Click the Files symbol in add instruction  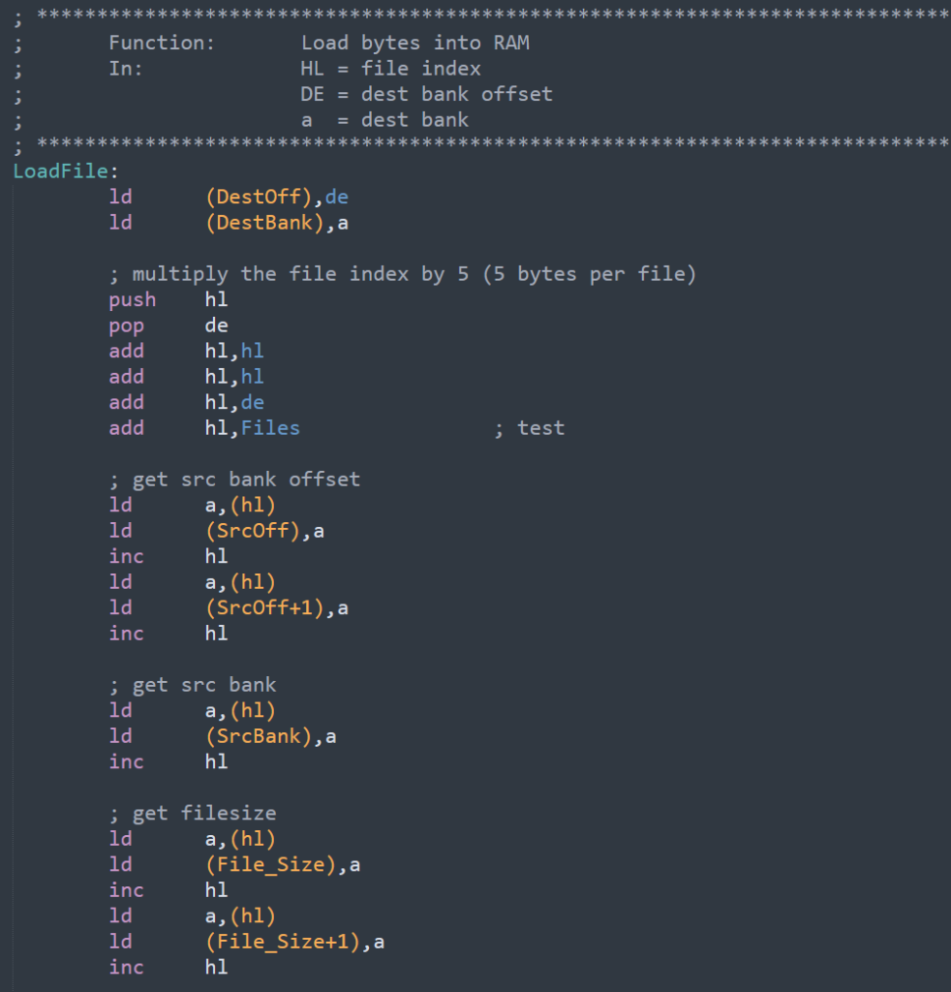[x=270, y=428]
